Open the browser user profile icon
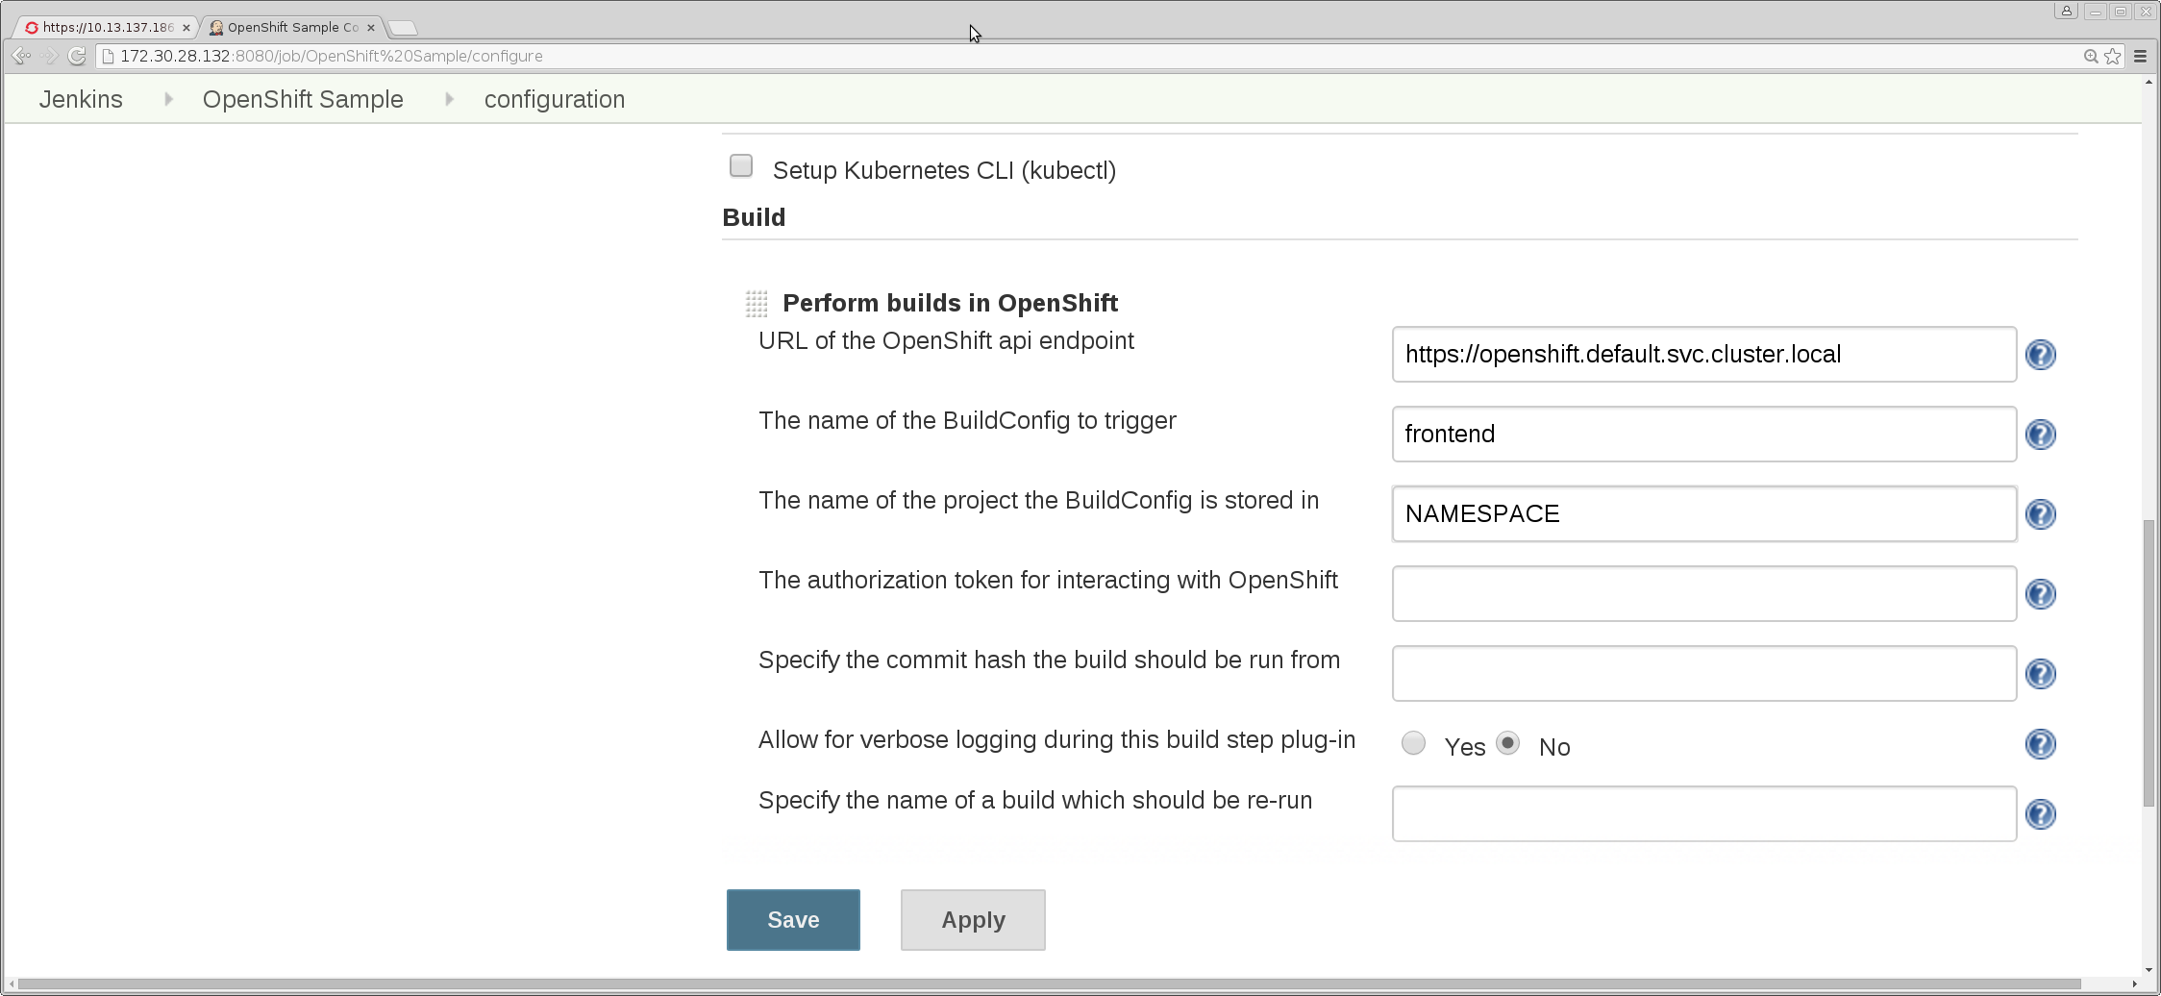 click(2066, 12)
